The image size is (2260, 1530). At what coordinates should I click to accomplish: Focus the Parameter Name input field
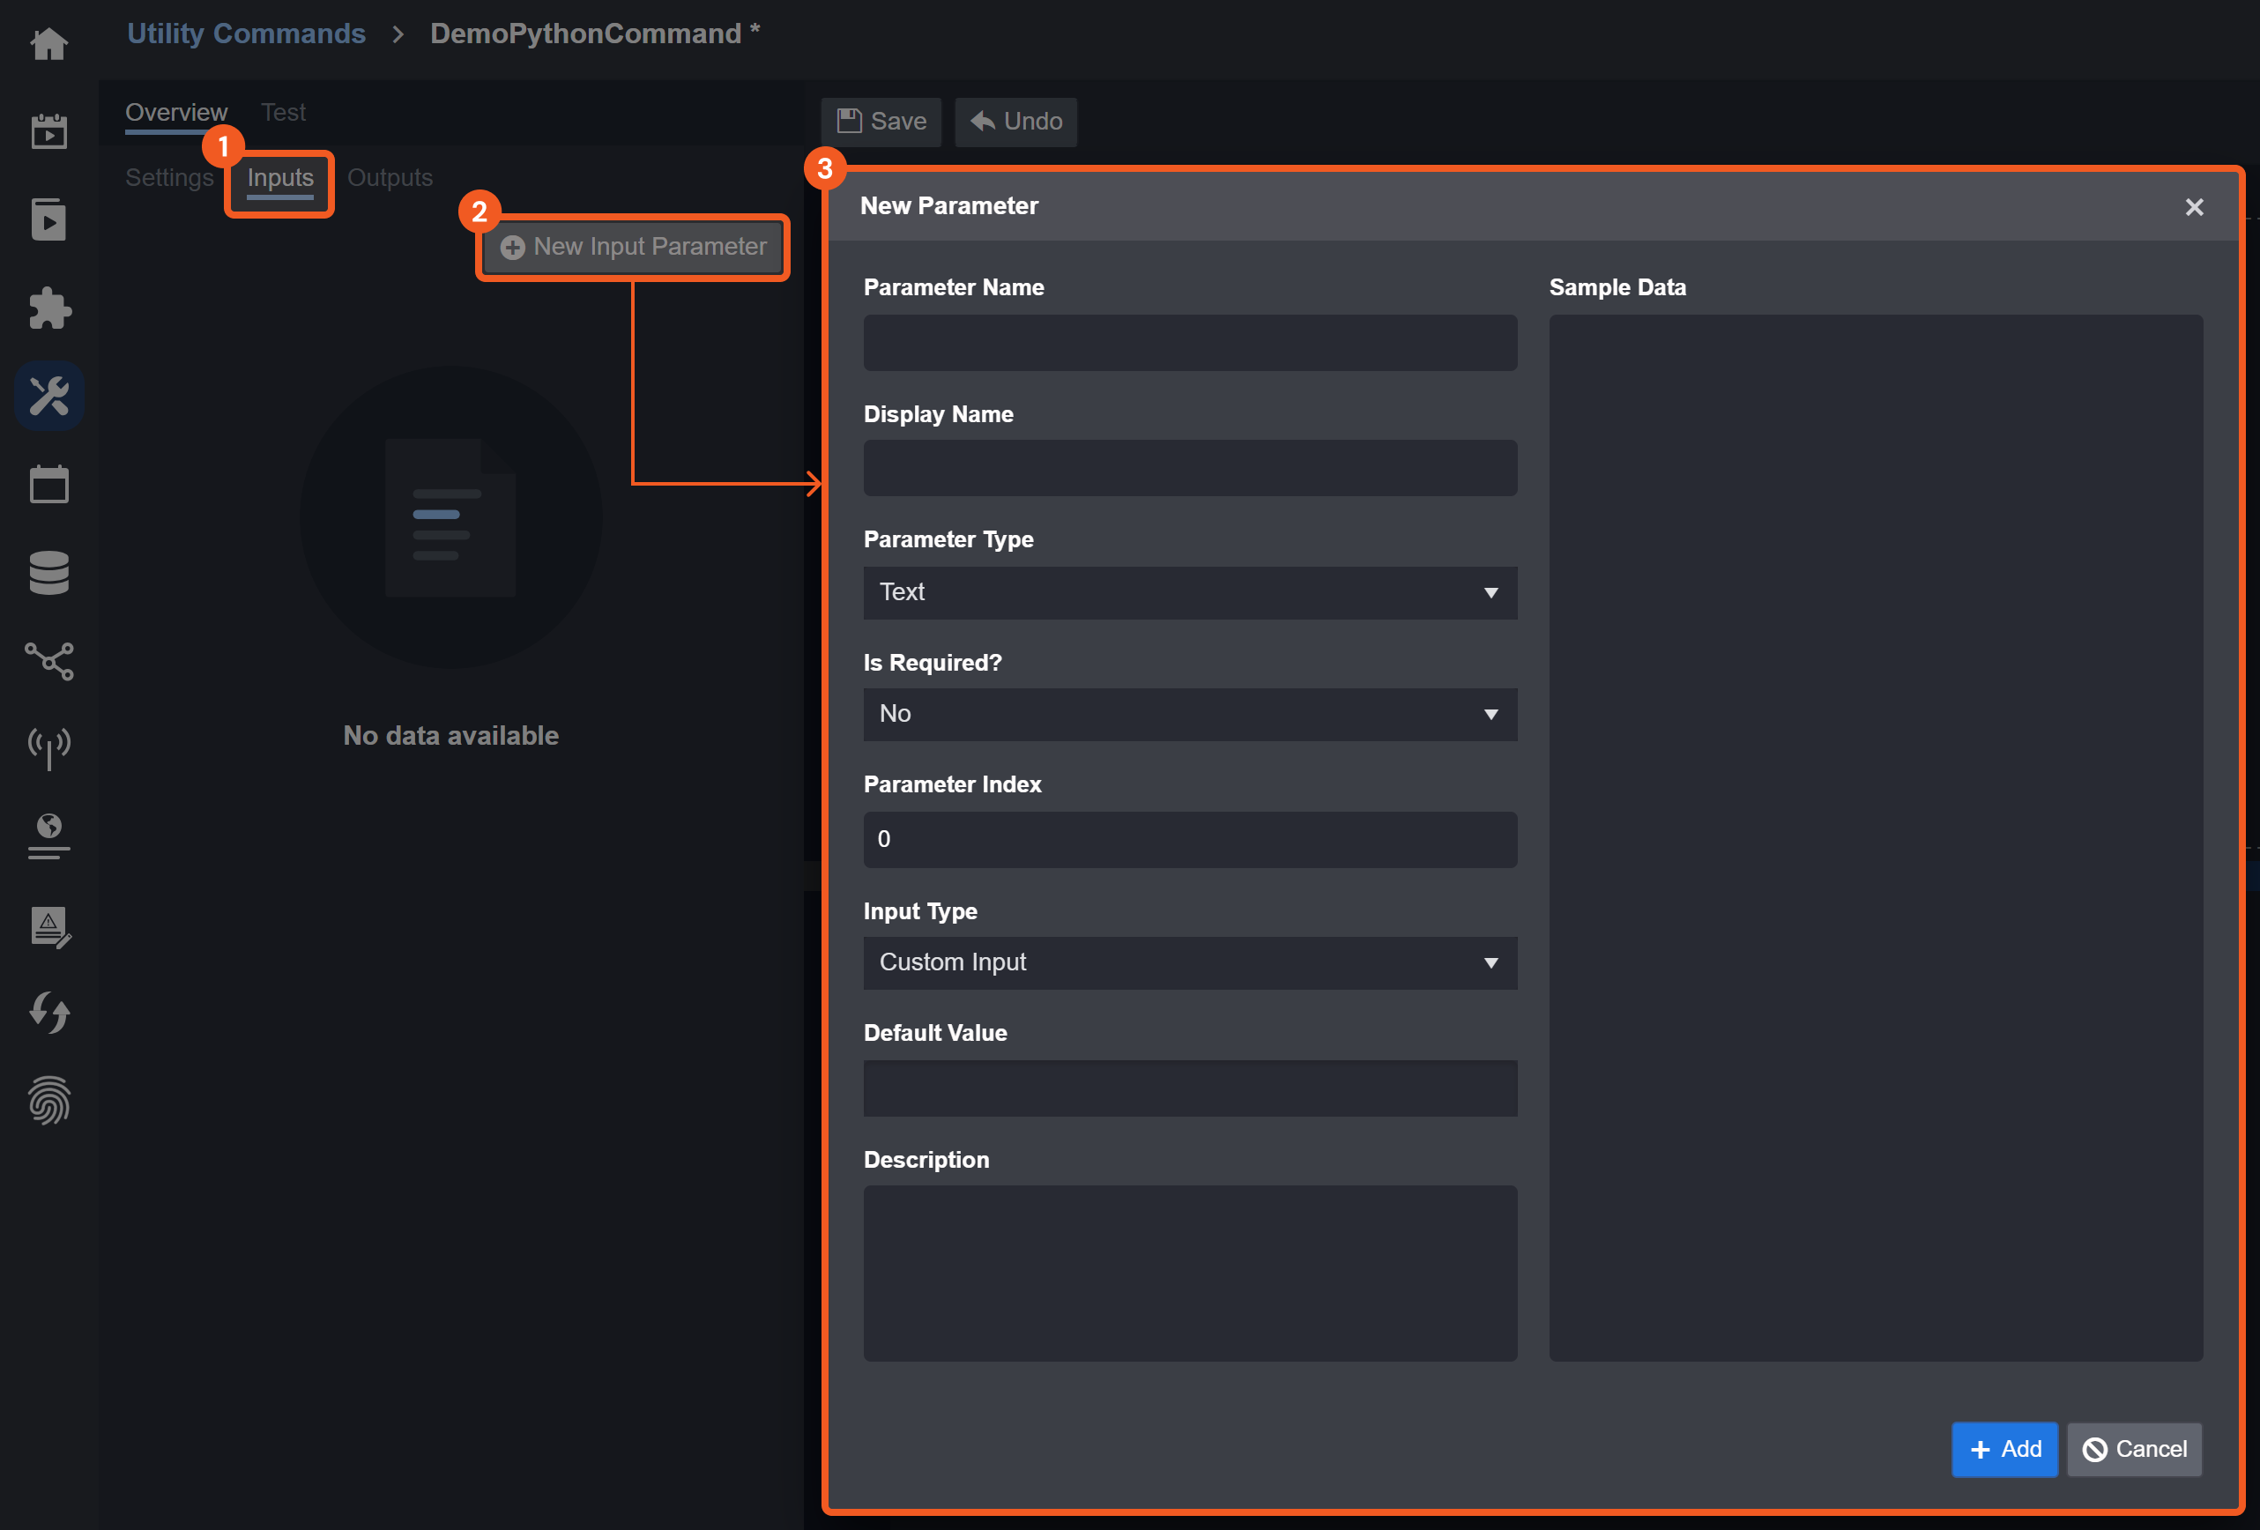[1189, 342]
